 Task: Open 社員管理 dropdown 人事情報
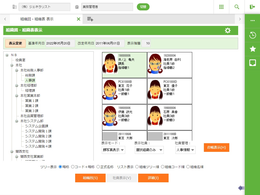pyautogui.click(x=185, y=150)
